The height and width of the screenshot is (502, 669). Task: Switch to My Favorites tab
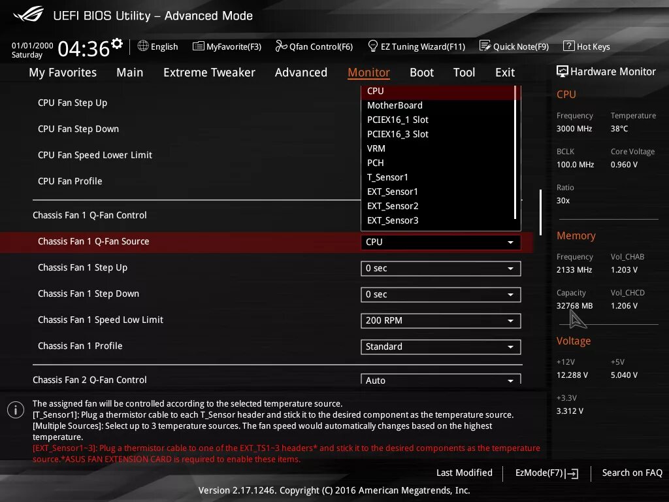pyautogui.click(x=63, y=73)
